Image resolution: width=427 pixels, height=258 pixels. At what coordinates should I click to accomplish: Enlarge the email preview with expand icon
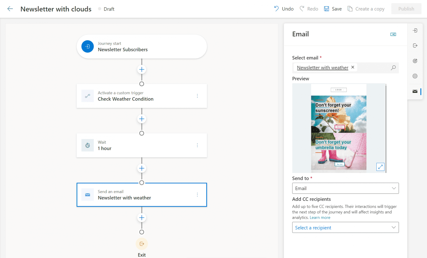click(380, 167)
